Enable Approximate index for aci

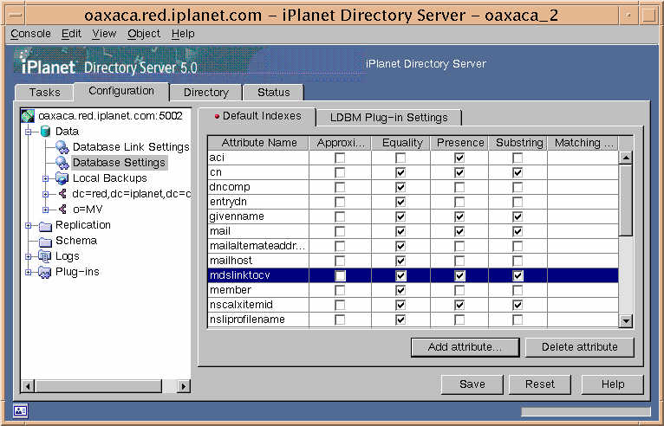[340, 158]
